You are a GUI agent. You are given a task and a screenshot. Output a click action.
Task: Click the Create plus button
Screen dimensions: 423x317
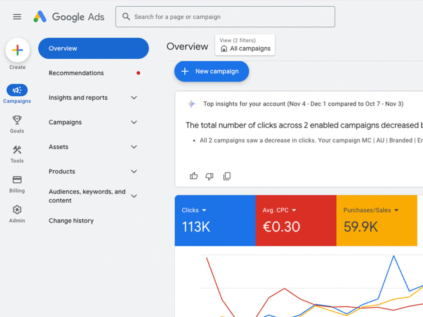click(x=17, y=50)
